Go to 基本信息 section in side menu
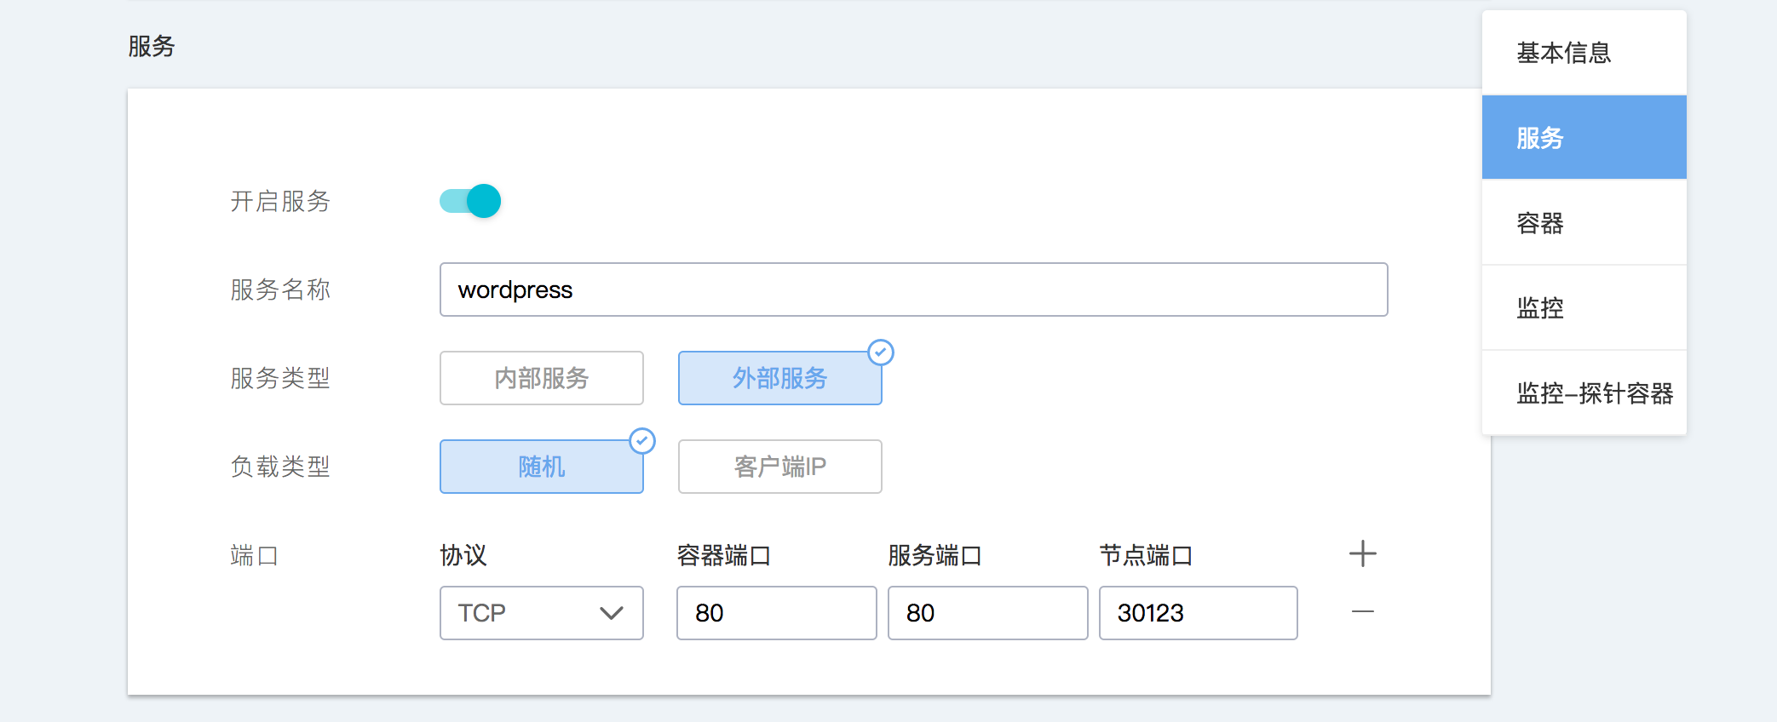The width and height of the screenshot is (1777, 722). (x=1584, y=53)
